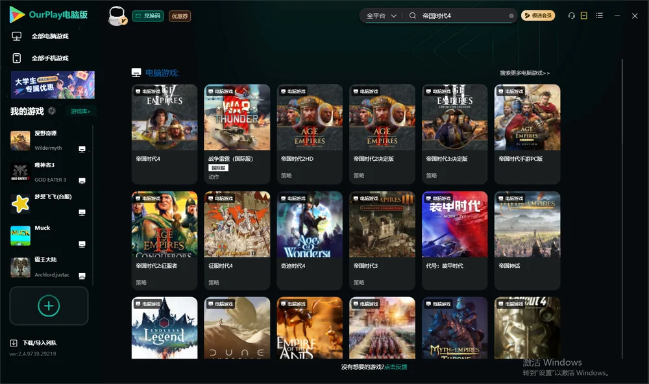Click the 点击反馈 feedback link
This screenshot has width=649, height=384.
[396, 366]
